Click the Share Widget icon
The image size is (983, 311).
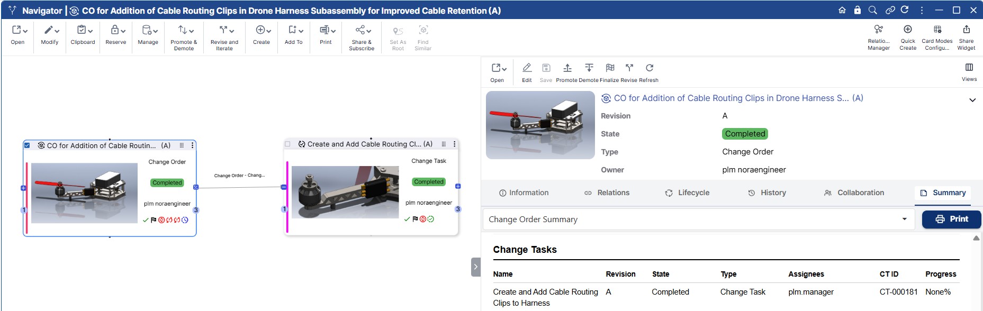pos(966,30)
